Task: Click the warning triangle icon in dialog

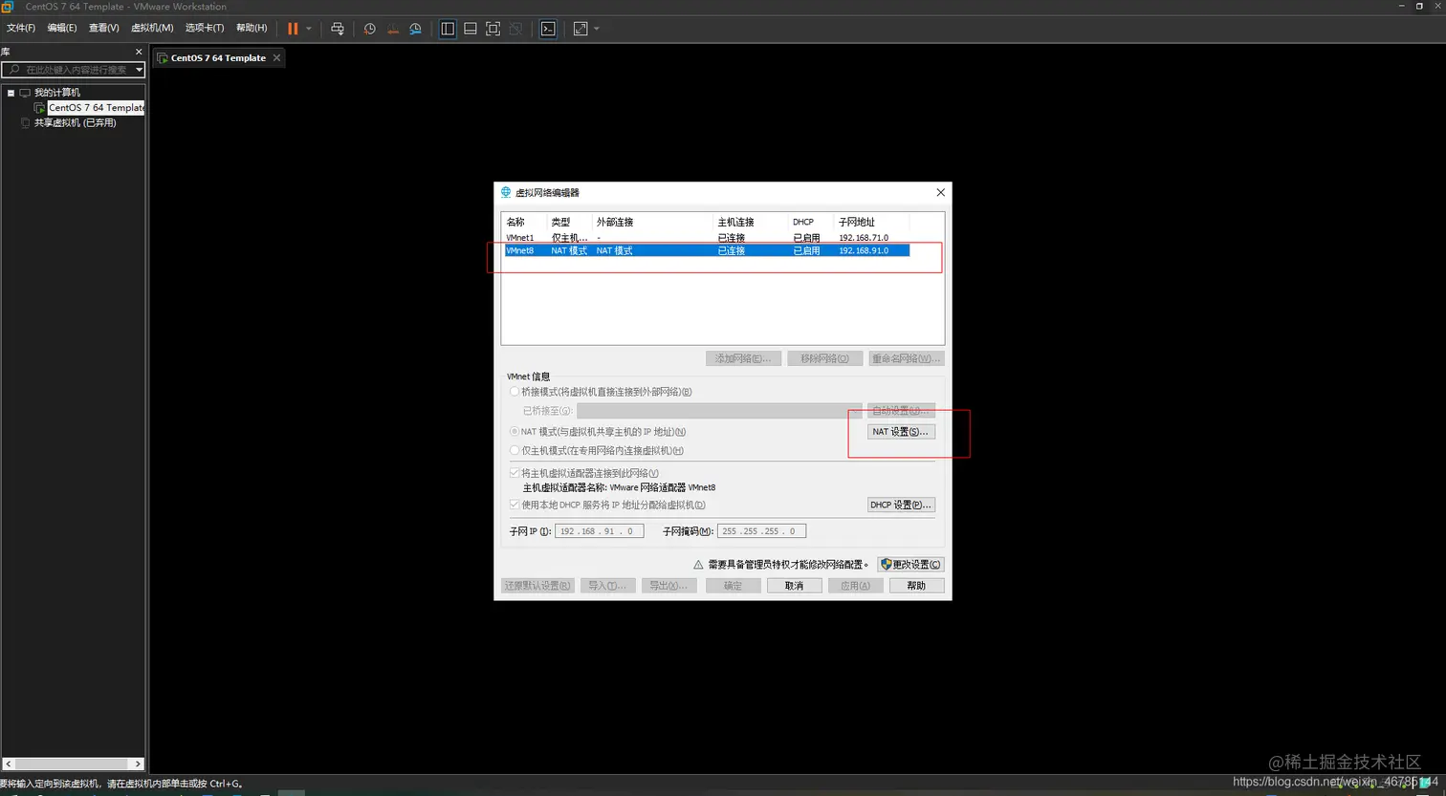Action: [x=698, y=565]
